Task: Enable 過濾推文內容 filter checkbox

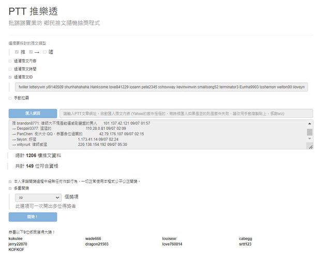Action: [x=10, y=61]
